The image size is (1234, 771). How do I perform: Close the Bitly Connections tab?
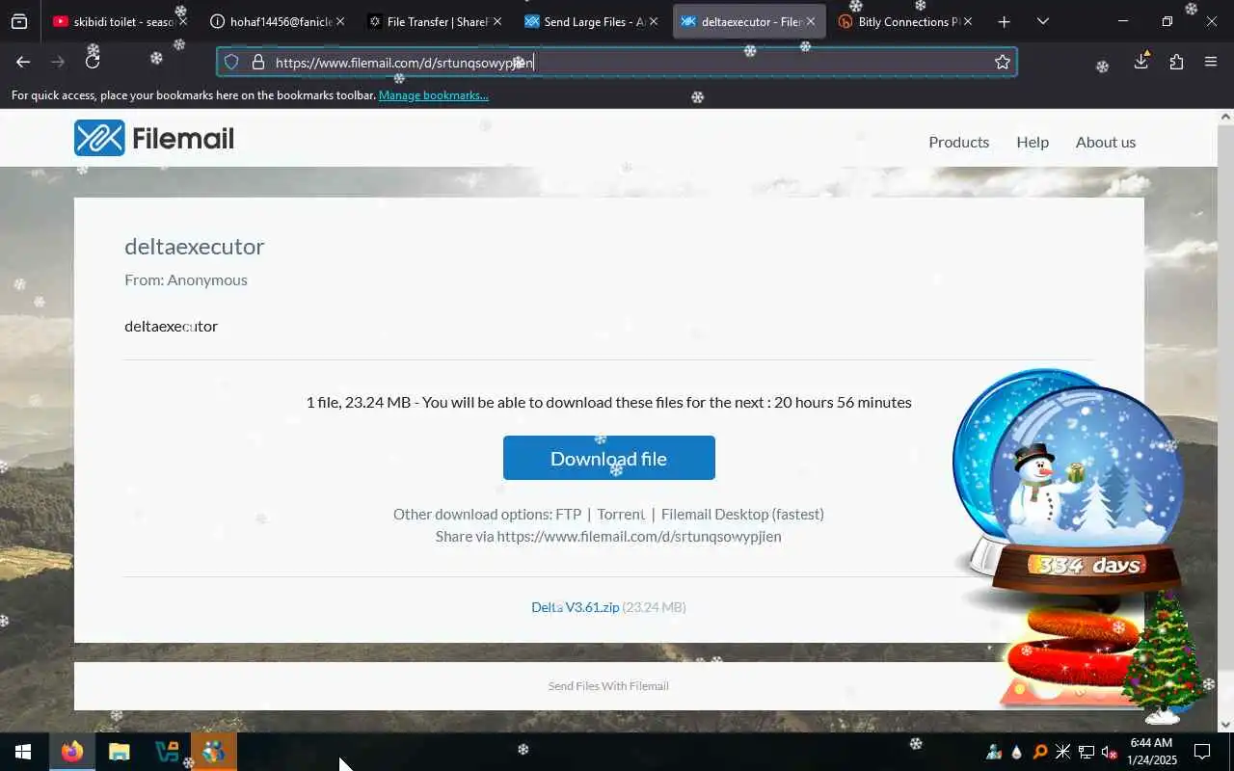click(968, 21)
